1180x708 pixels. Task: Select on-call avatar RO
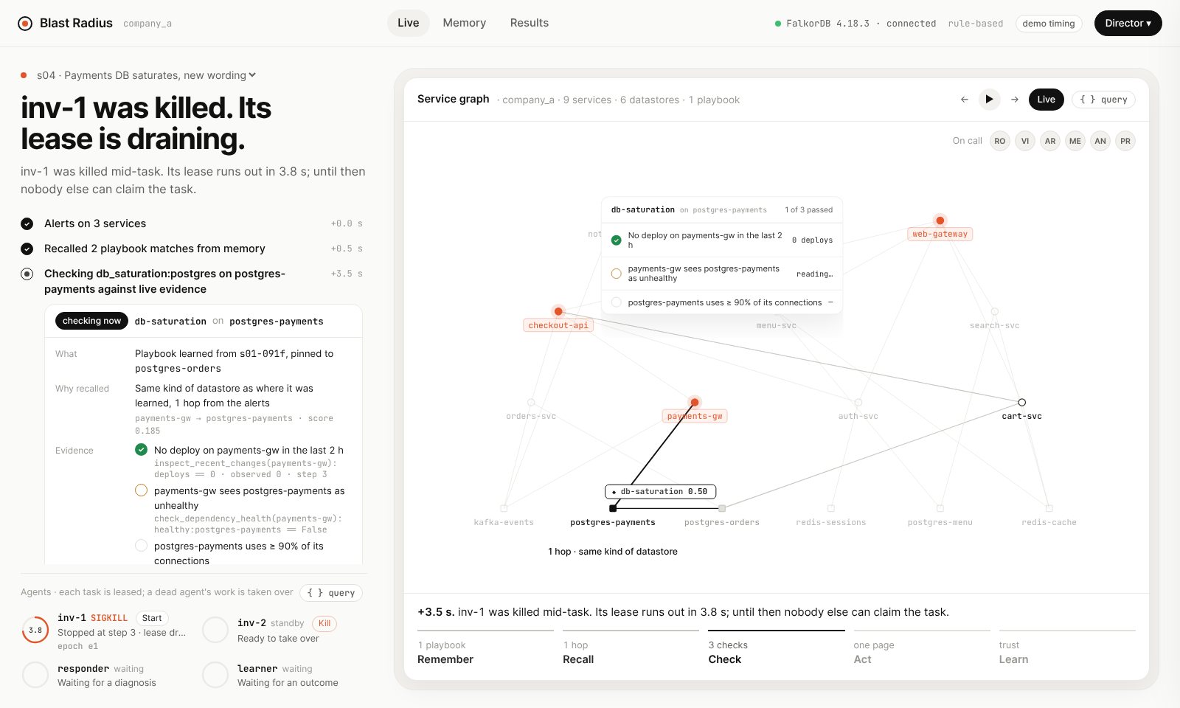tap(1000, 141)
